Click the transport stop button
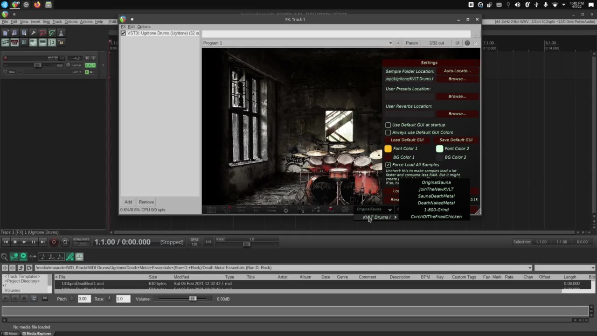This screenshot has height=336, width=597. (15, 242)
